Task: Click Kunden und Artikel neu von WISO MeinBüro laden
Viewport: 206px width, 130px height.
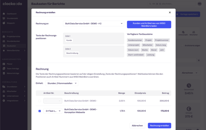Action: 149,25
